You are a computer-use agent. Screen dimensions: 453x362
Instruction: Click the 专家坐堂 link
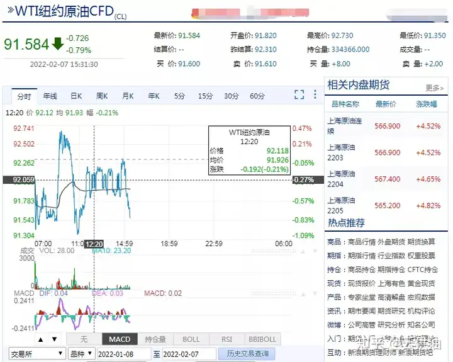(x=361, y=297)
